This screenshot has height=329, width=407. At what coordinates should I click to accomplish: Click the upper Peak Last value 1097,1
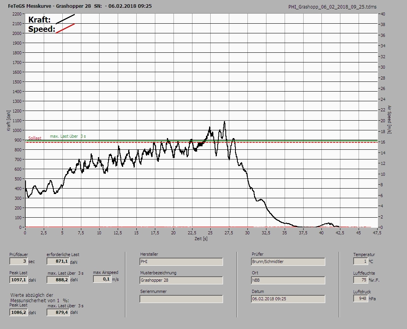19,280
